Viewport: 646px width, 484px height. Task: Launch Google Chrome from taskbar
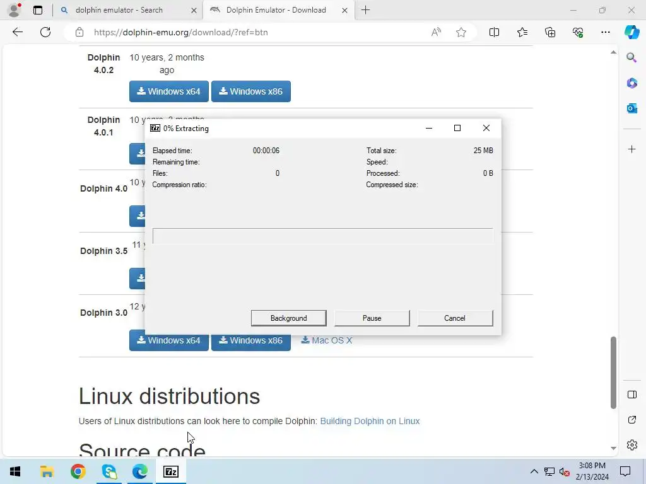pos(78,471)
